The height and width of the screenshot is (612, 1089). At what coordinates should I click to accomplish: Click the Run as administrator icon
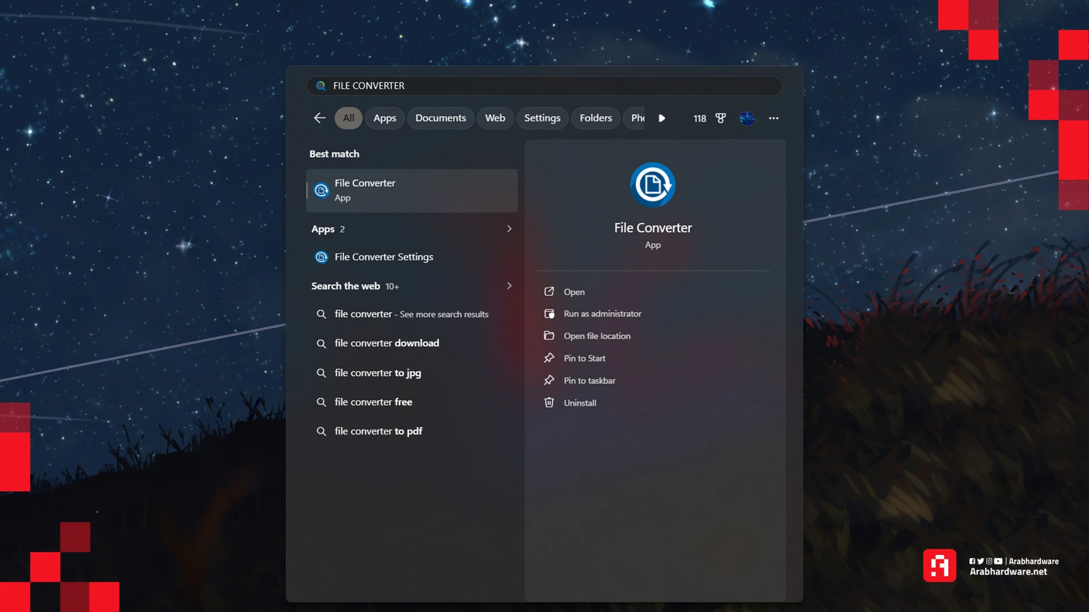[x=549, y=313]
